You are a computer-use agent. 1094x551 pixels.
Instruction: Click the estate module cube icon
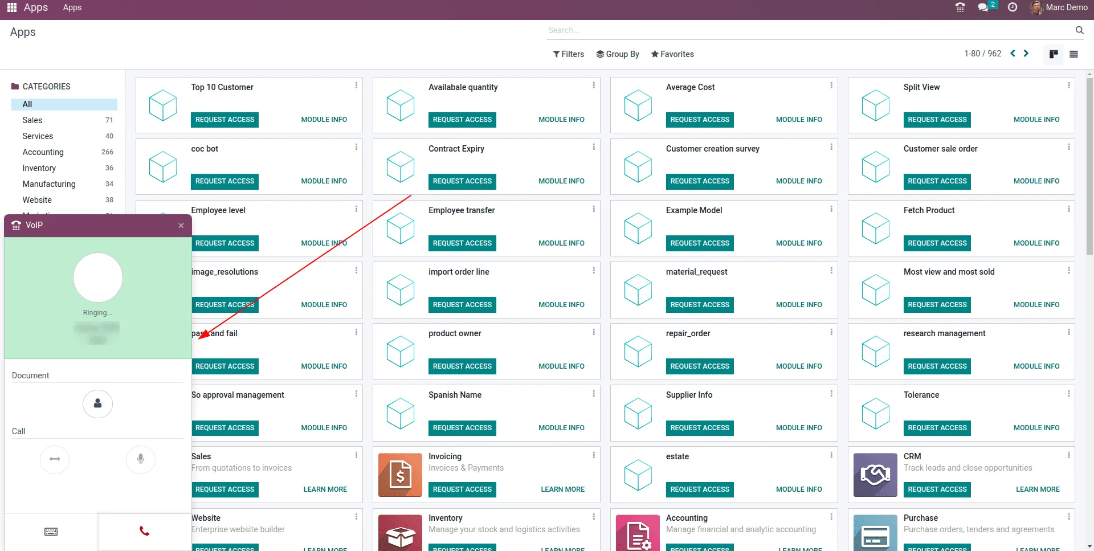pos(638,475)
